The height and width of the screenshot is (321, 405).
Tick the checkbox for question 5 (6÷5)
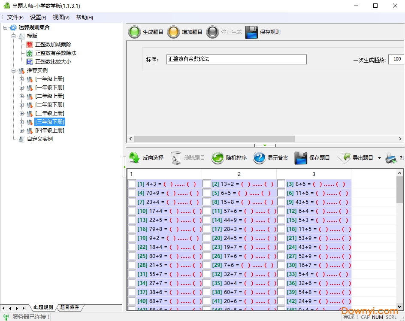click(x=206, y=193)
